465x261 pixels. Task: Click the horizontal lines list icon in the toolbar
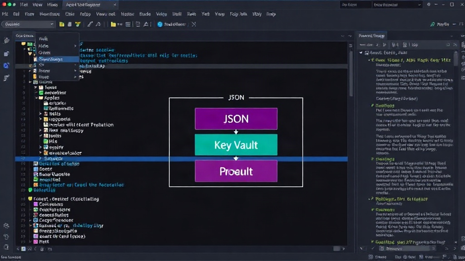128,24
